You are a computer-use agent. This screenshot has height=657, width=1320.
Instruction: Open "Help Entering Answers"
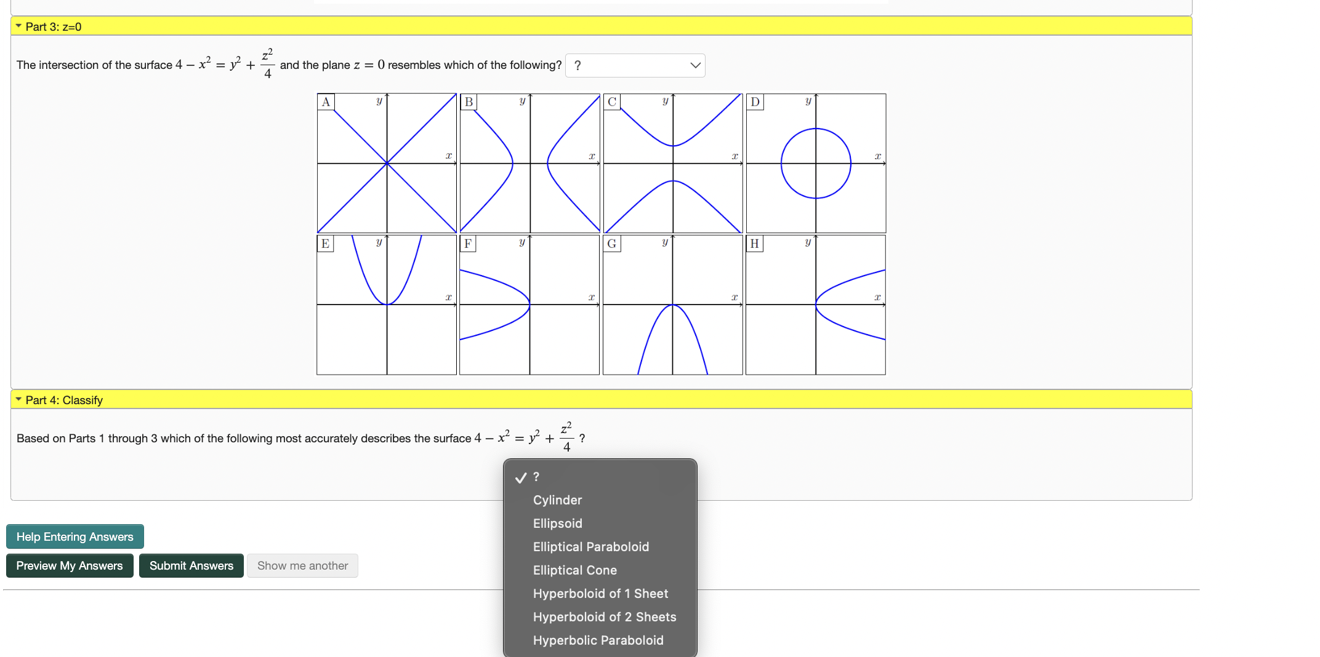pos(74,536)
